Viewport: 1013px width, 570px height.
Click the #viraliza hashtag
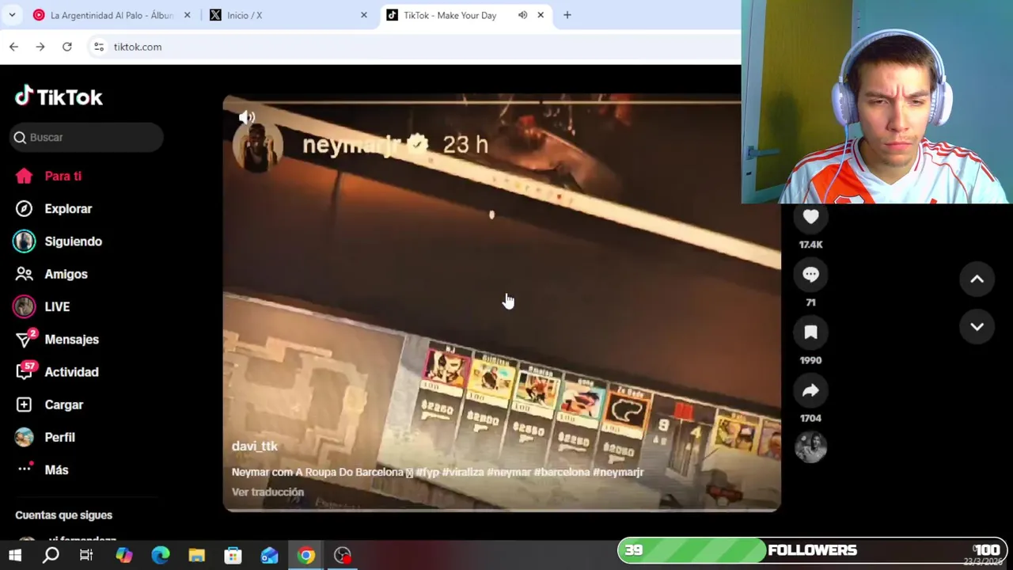(463, 472)
